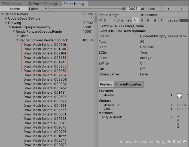Select Draw Mesh Sphere 004553
This screenshot has height=147, width=189.
pos(45,106)
